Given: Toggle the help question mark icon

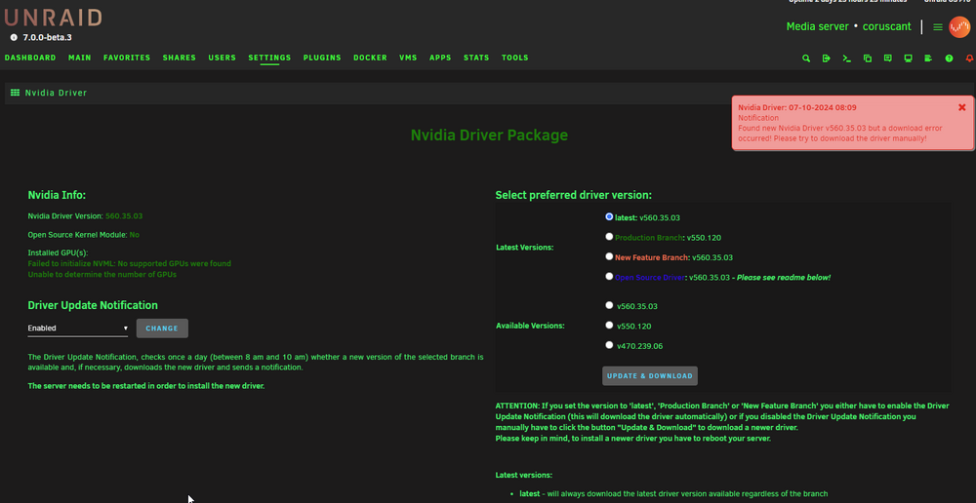Looking at the screenshot, I should pos(949,58).
